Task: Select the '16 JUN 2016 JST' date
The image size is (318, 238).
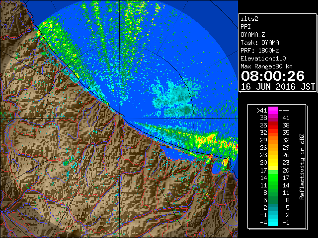Action: [x=278, y=87]
